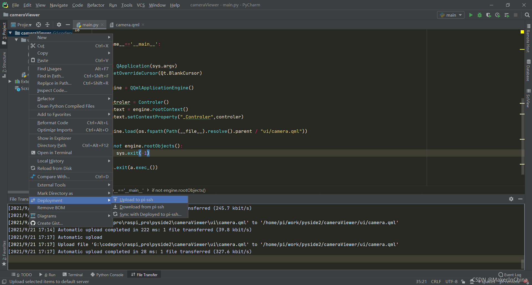Open the Navigate menu
The height and width of the screenshot is (285, 532).
pyautogui.click(x=59, y=5)
